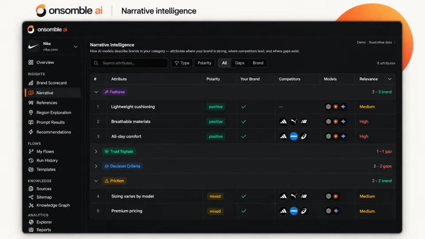Image resolution: width=425 pixels, height=239 pixels.
Task: Click Hoka logo in All-day comfort row
Action: click(294, 136)
